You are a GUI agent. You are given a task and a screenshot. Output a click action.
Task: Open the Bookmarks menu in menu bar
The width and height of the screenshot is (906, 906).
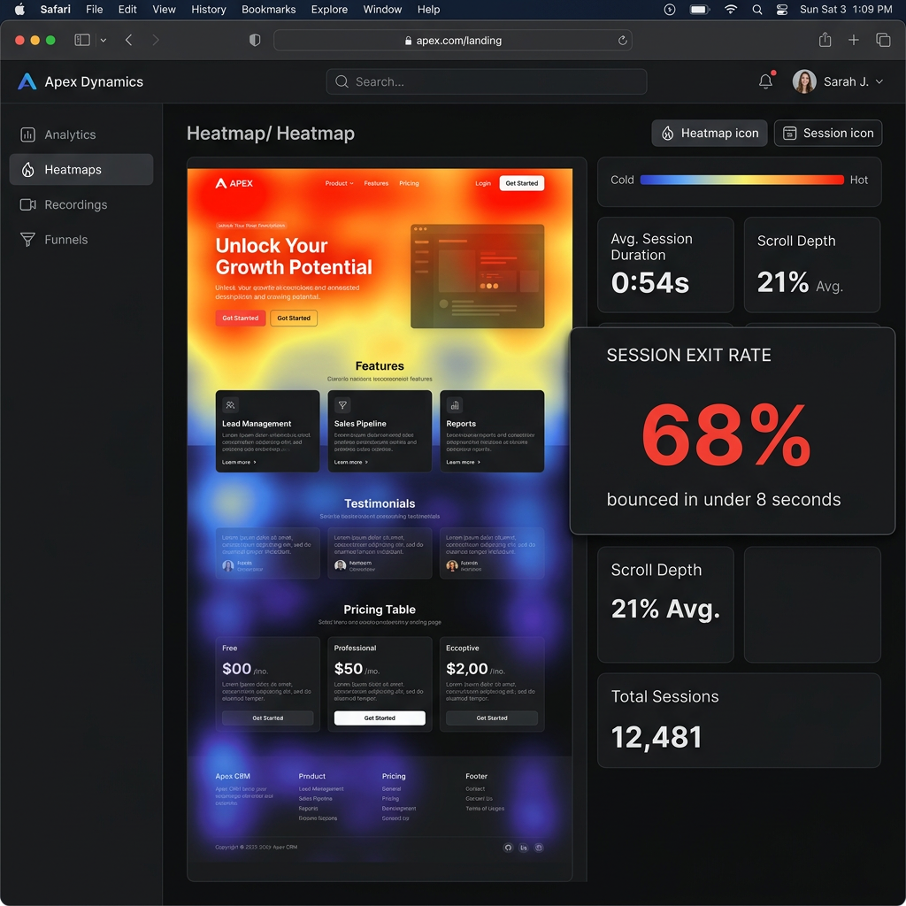(269, 9)
